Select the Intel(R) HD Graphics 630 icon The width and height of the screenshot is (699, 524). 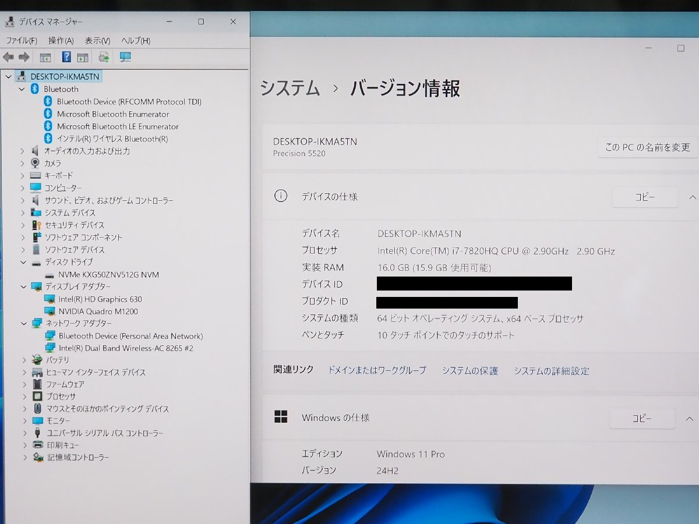coord(50,299)
